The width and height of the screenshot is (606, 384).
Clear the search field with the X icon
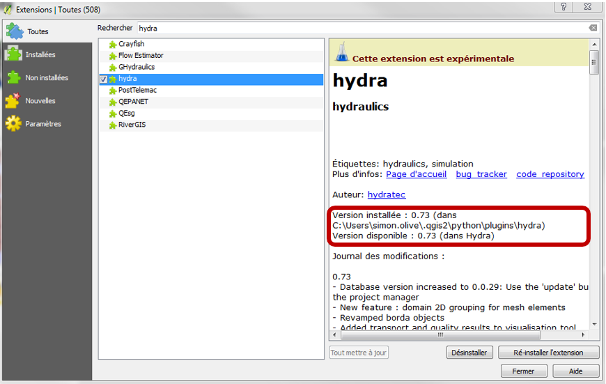coord(593,28)
